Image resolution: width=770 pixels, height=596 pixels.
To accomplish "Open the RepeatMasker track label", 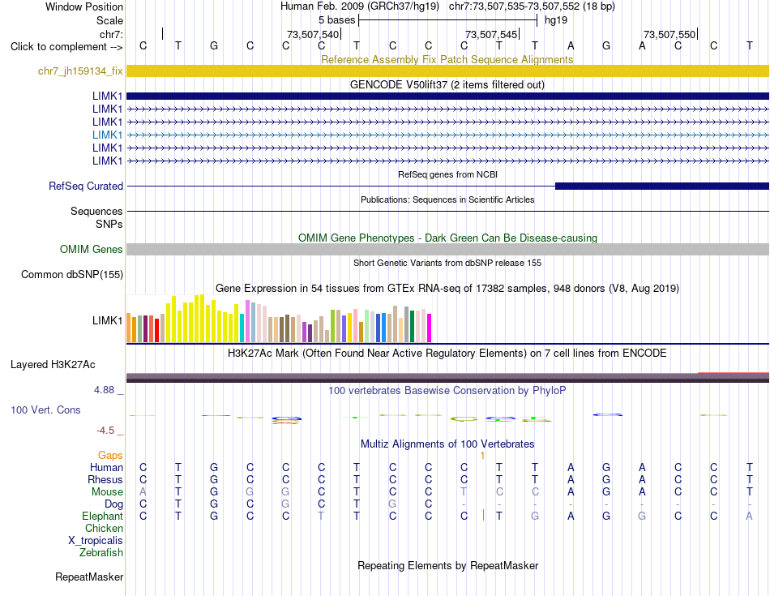I will click(89, 577).
